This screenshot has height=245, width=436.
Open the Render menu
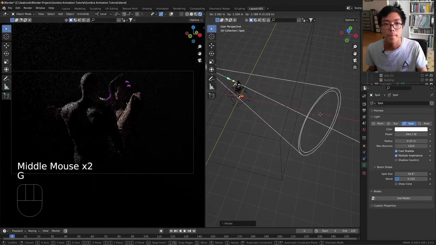[x=28, y=8]
